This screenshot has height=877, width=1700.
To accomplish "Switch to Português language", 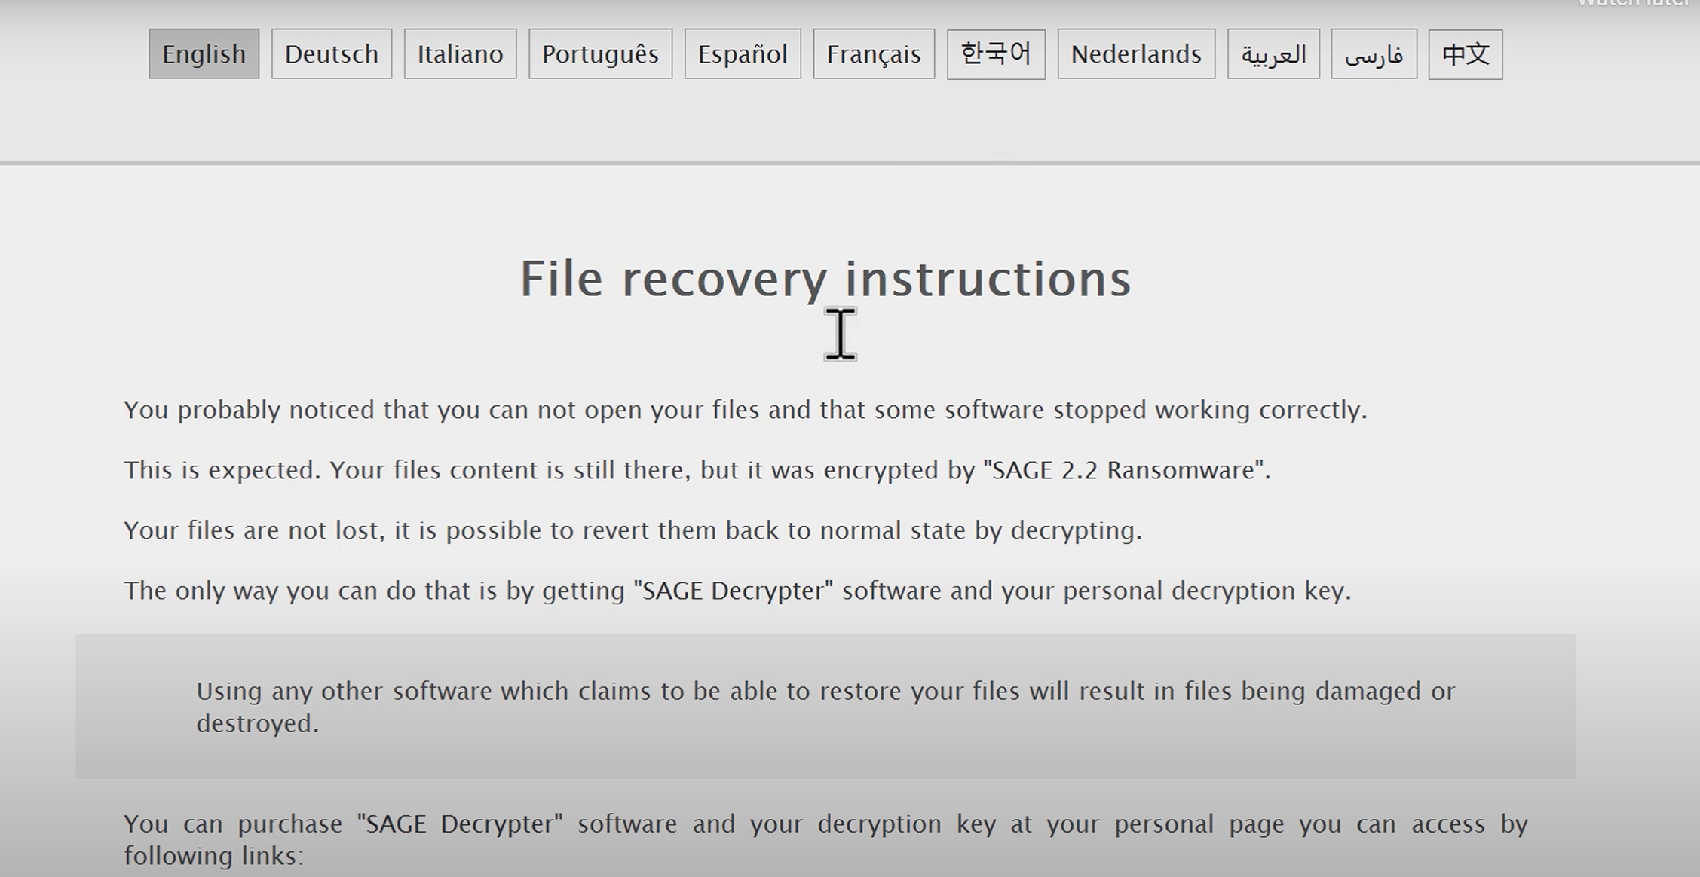I will pyautogui.click(x=600, y=54).
